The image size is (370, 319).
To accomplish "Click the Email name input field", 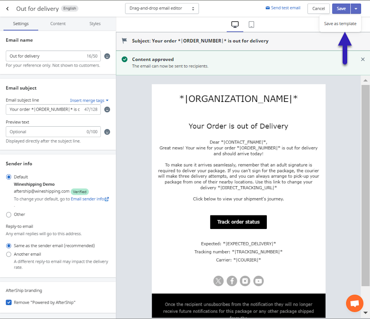I will [x=53, y=56].
